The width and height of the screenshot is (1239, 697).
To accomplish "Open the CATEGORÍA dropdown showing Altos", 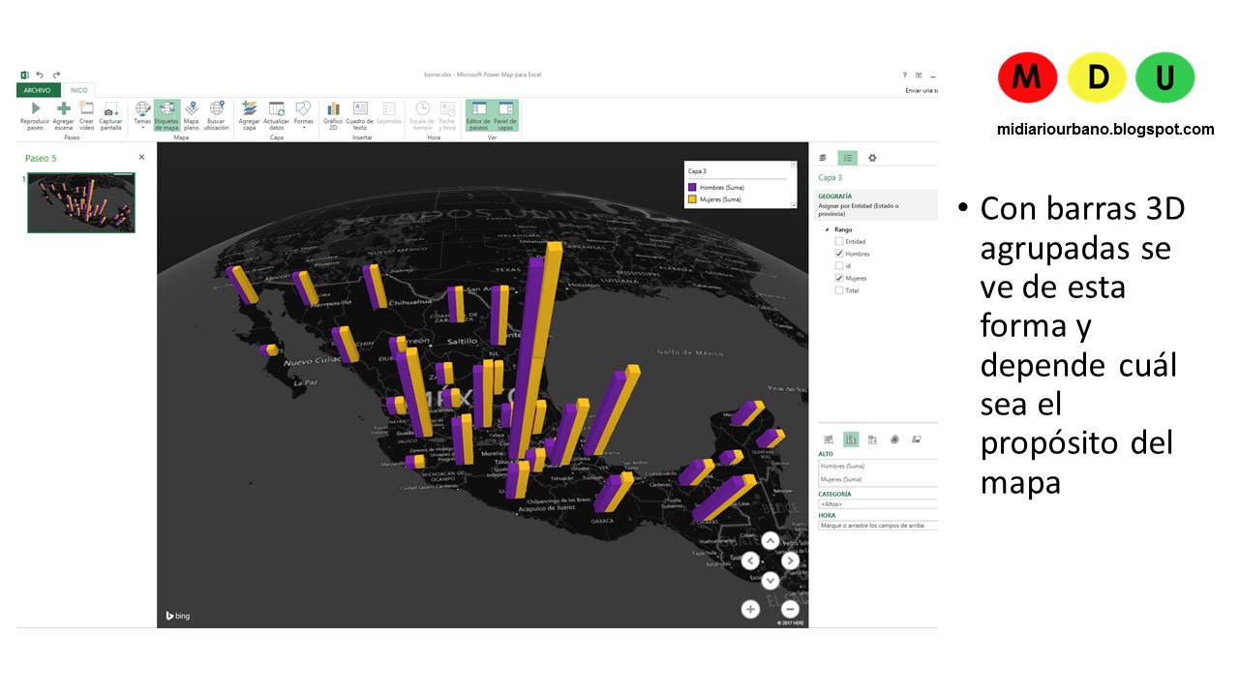I will (x=876, y=504).
